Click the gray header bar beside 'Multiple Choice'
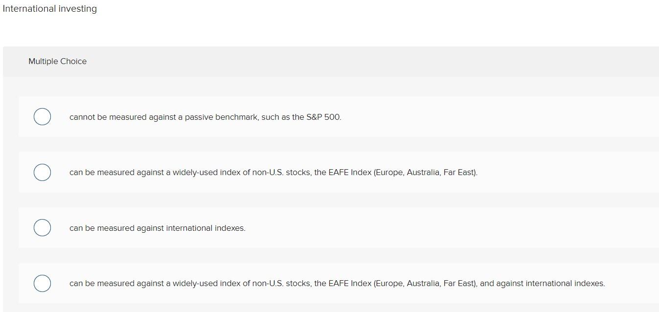659x312 pixels. [x=342, y=62]
